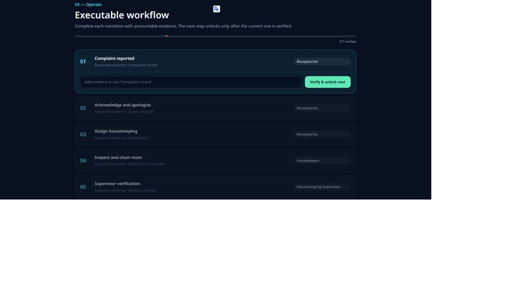Click 'Required evidence: Verified checklist' text

pos(126,190)
